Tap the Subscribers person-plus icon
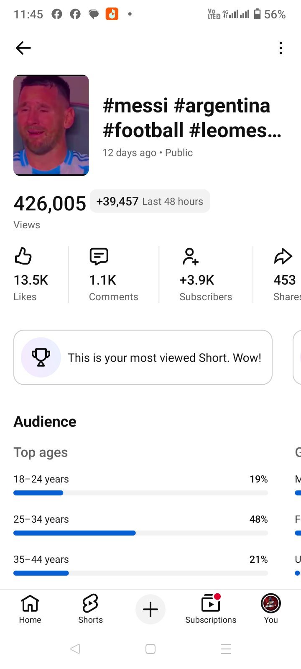 click(190, 256)
